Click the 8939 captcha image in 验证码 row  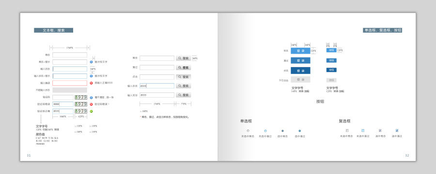81,97
